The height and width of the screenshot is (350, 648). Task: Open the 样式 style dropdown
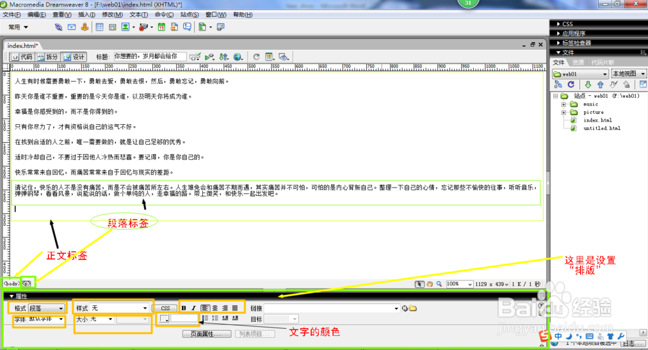tap(119, 309)
